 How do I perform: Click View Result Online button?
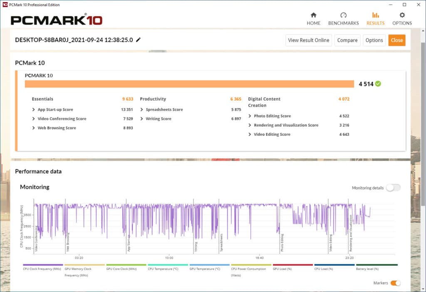309,40
